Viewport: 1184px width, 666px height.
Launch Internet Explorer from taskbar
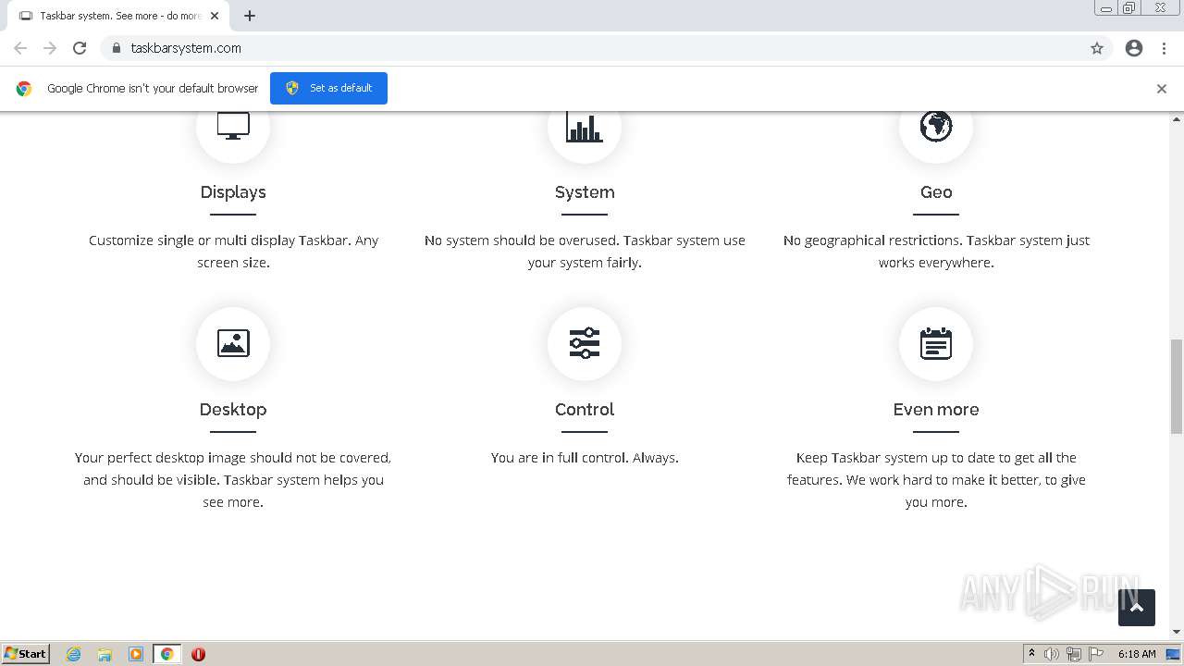[74, 654]
